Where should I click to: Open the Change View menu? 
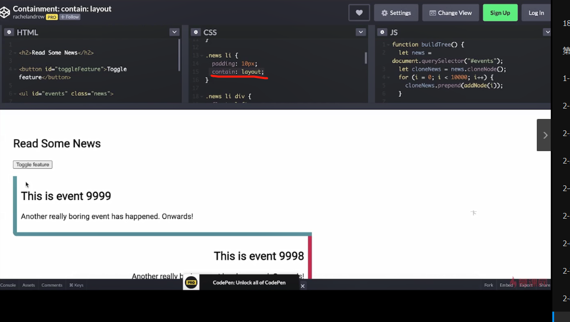coord(451,13)
